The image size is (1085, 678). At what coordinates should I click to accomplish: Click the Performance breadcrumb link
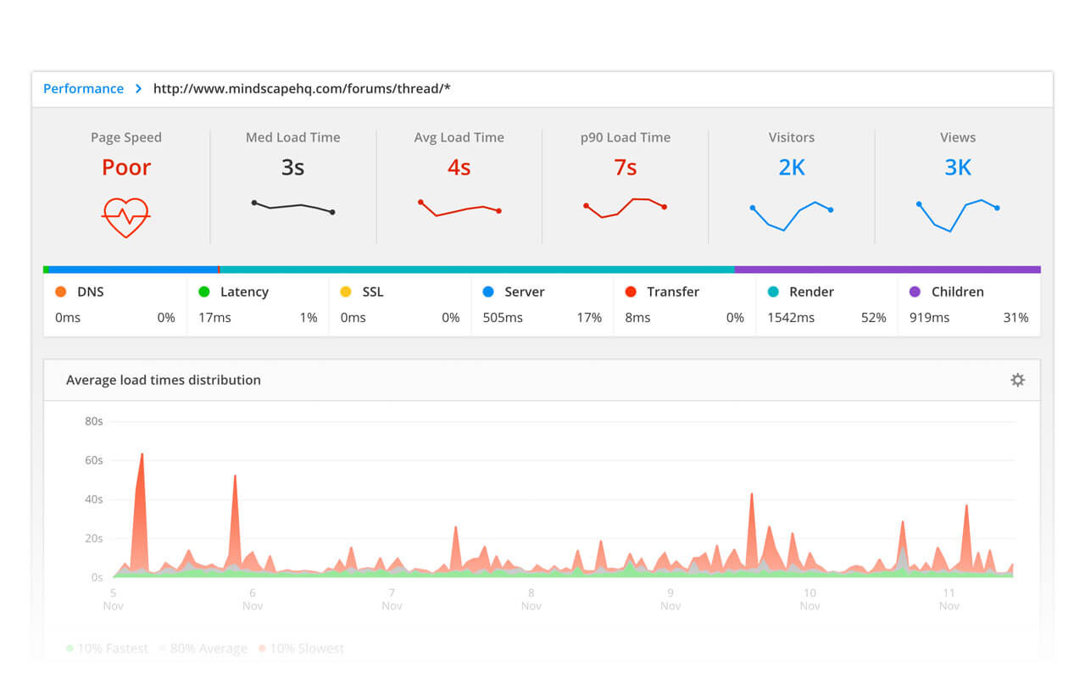(x=83, y=88)
